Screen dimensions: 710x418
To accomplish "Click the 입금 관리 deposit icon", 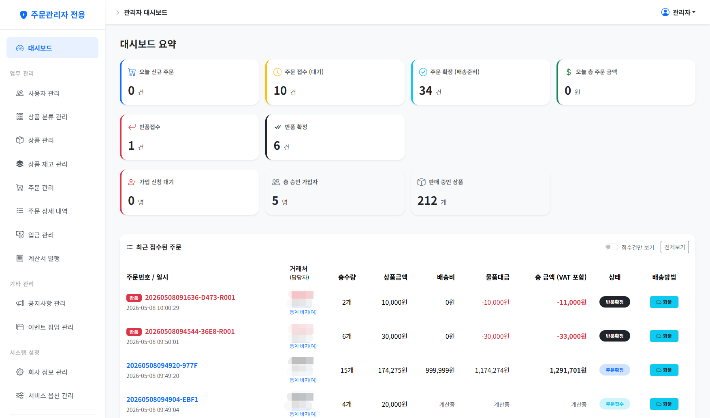I will click(20, 235).
